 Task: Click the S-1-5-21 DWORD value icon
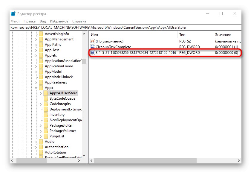(x=93, y=52)
